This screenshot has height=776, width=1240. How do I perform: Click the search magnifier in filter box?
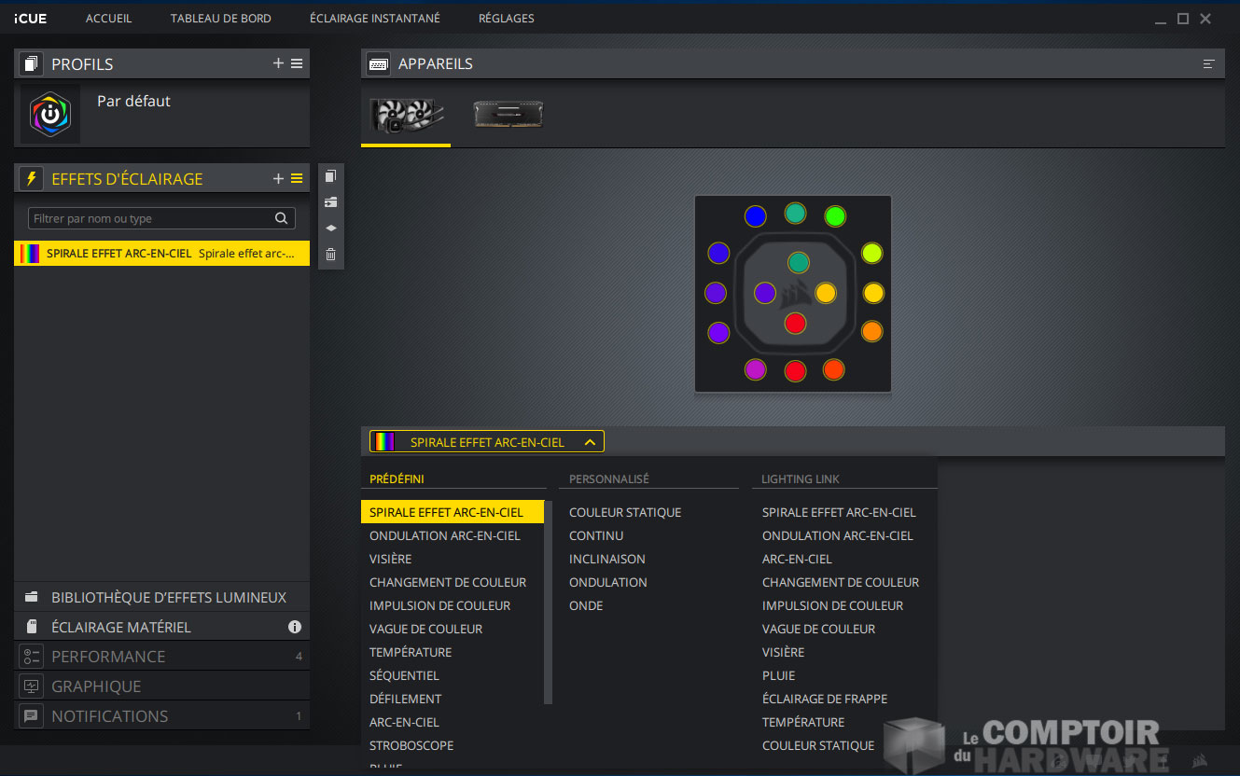tap(281, 218)
